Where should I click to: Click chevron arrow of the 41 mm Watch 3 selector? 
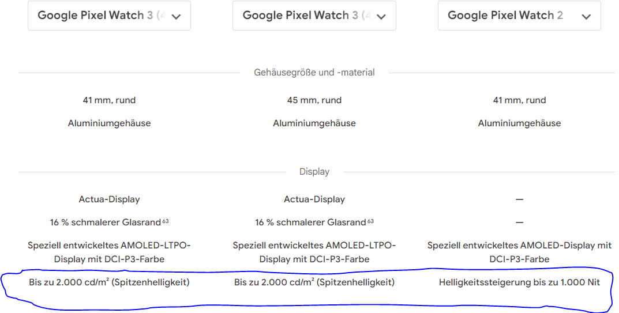click(x=176, y=17)
